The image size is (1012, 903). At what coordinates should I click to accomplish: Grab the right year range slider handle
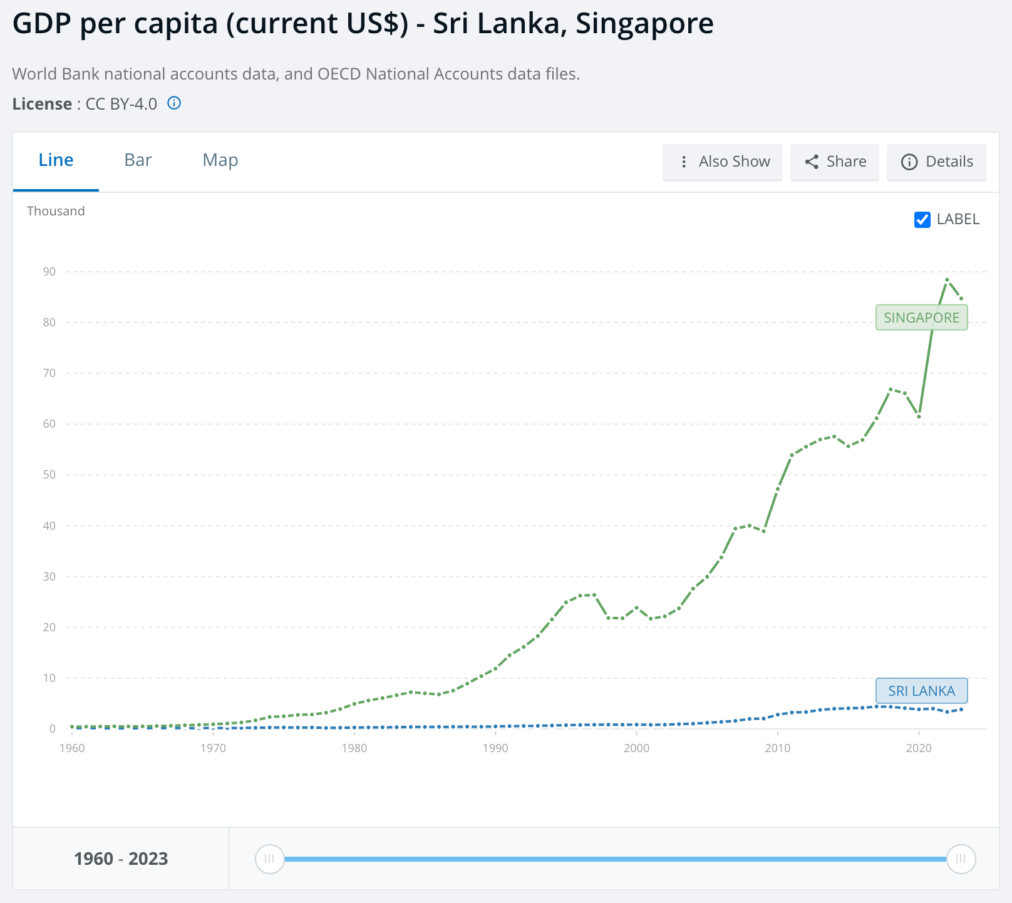(x=961, y=859)
